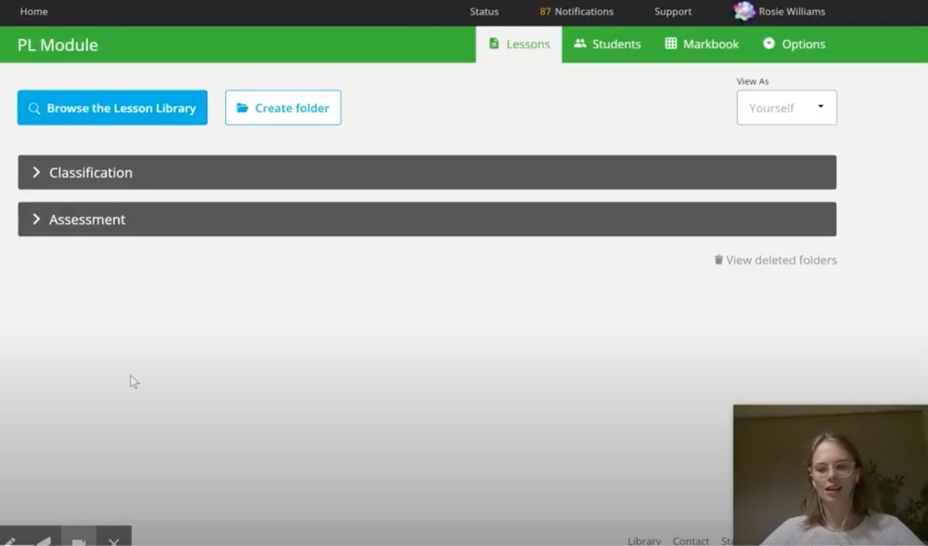Viewport: 928px width, 546px height.
Task: Expand the Classification folder chevron
Action: [36, 172]
